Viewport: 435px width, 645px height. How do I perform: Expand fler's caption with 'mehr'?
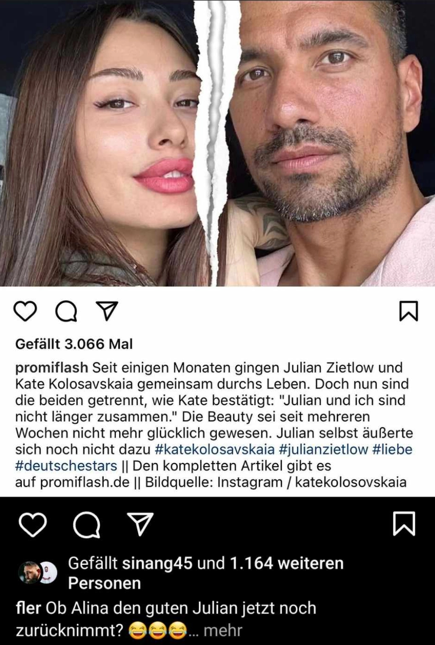[223, 631]
